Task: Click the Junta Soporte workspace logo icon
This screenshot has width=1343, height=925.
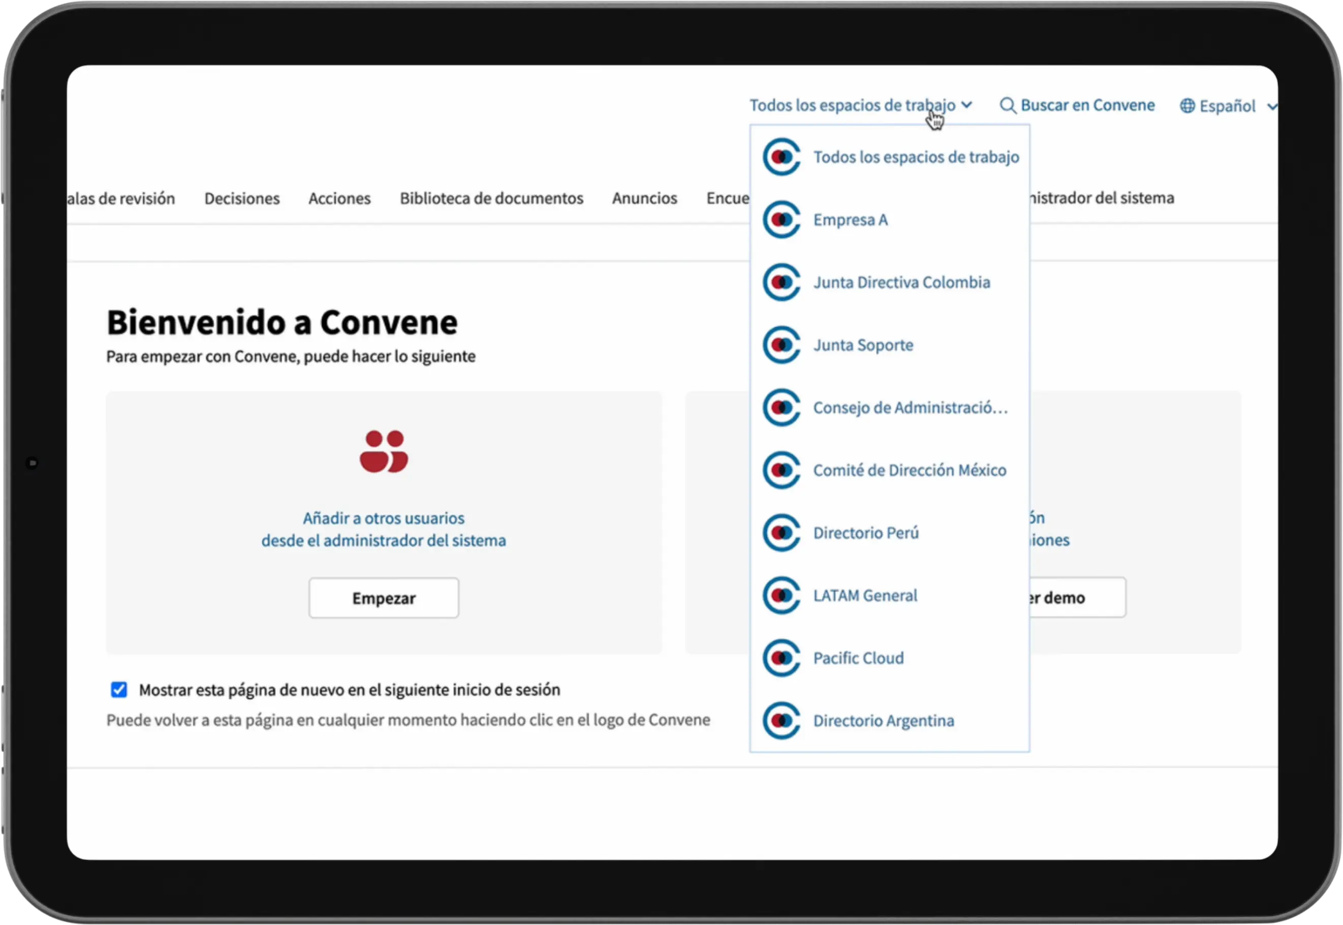Action: click(781, 345)
